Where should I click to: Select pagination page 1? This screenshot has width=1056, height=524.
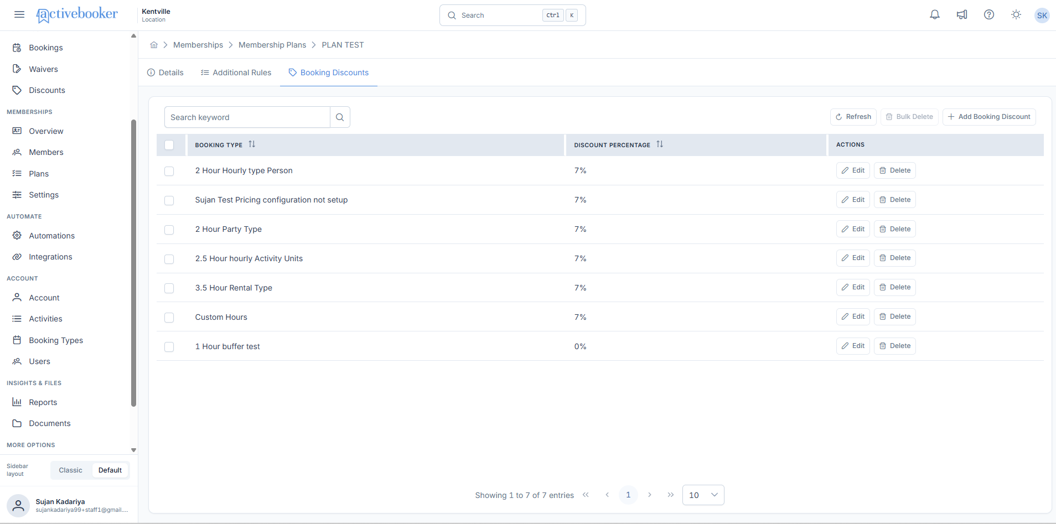[628, 495]
